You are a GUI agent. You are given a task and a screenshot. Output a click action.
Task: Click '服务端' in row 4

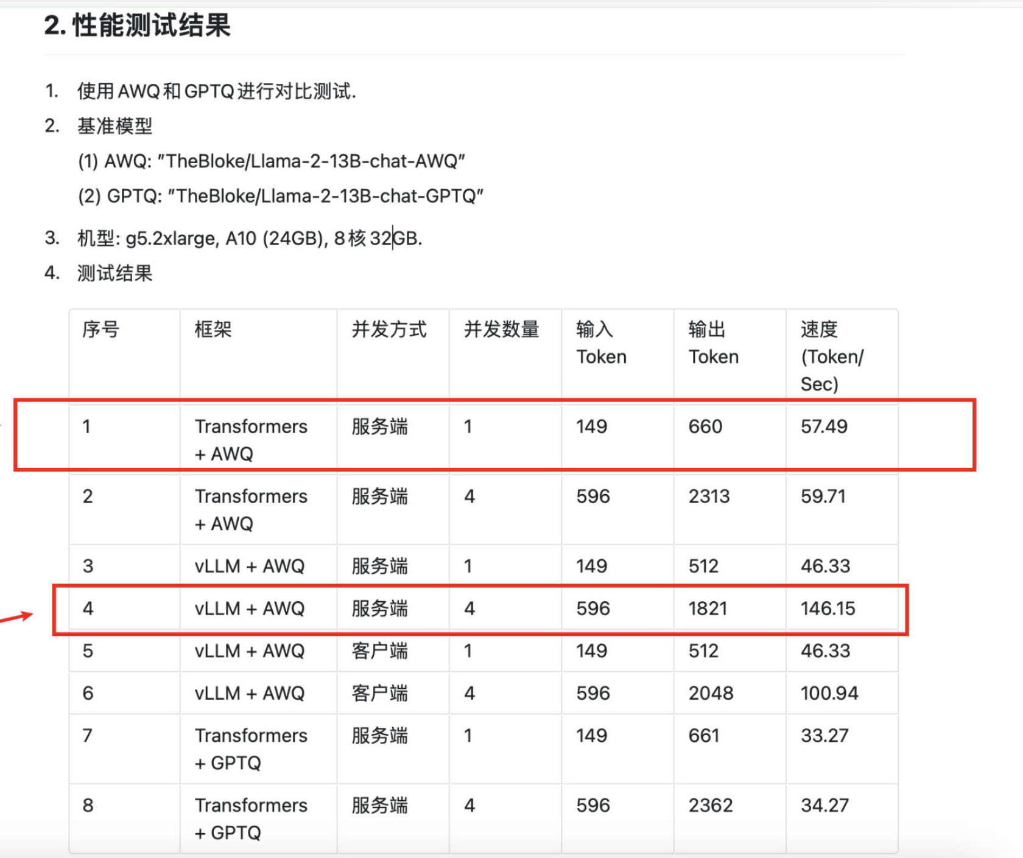tap(380, 609)
